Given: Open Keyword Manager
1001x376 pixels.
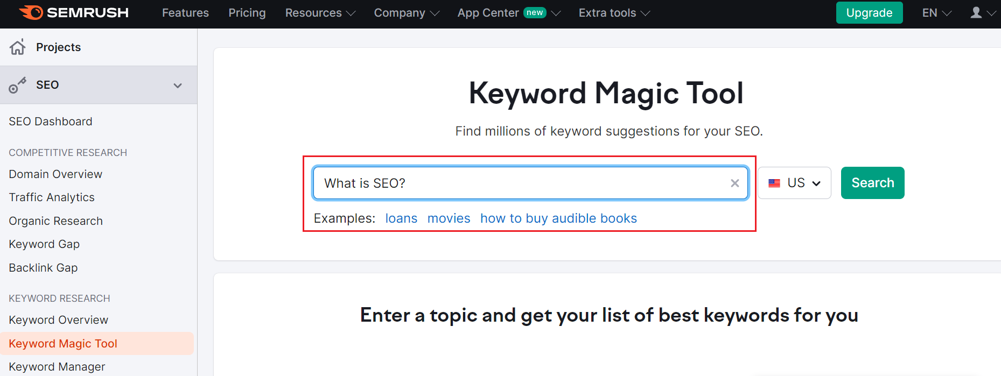Looking at the screenshot, I should [x=57, y=367].
